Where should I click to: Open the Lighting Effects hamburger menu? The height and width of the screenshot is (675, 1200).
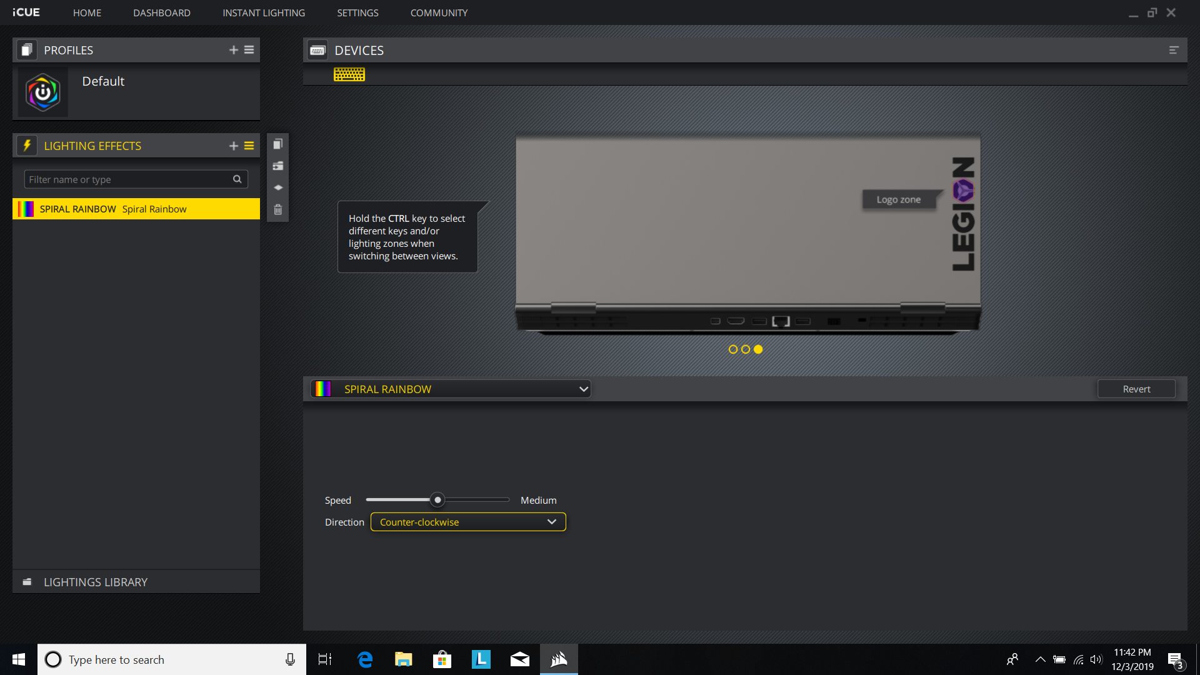click(249, 146)
